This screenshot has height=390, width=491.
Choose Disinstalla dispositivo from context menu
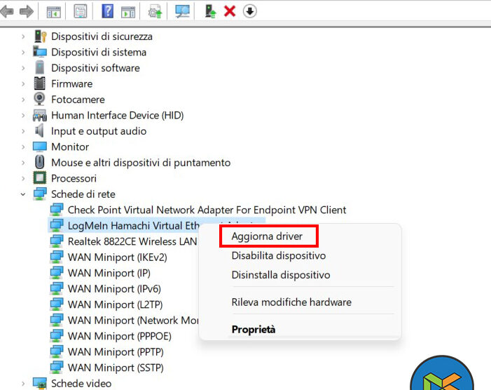click(281, 275)
